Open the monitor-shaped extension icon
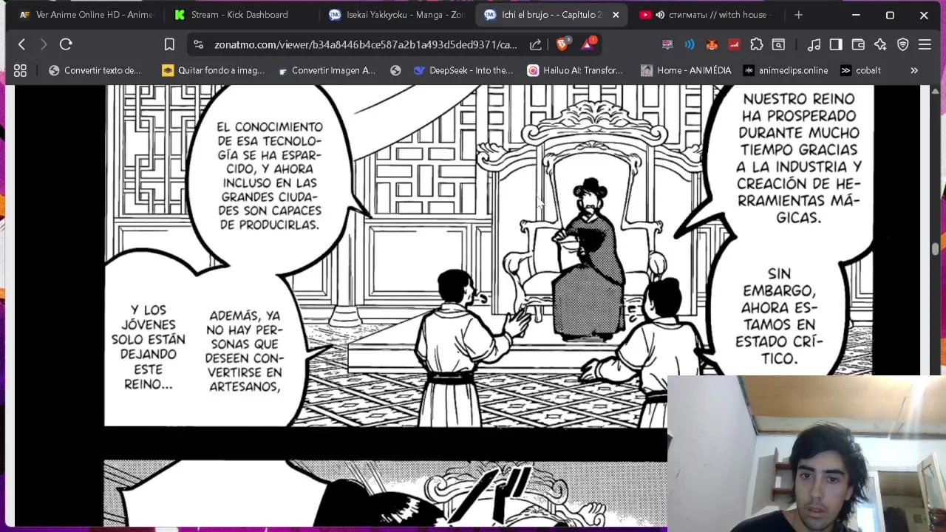The height and width of the screenshot is (532, 946). tap(667, 44)
